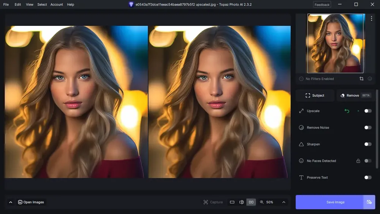380x214 pixels.
Task: Click the portrait thumbnail preview
Action: click(x=335, y=43)
